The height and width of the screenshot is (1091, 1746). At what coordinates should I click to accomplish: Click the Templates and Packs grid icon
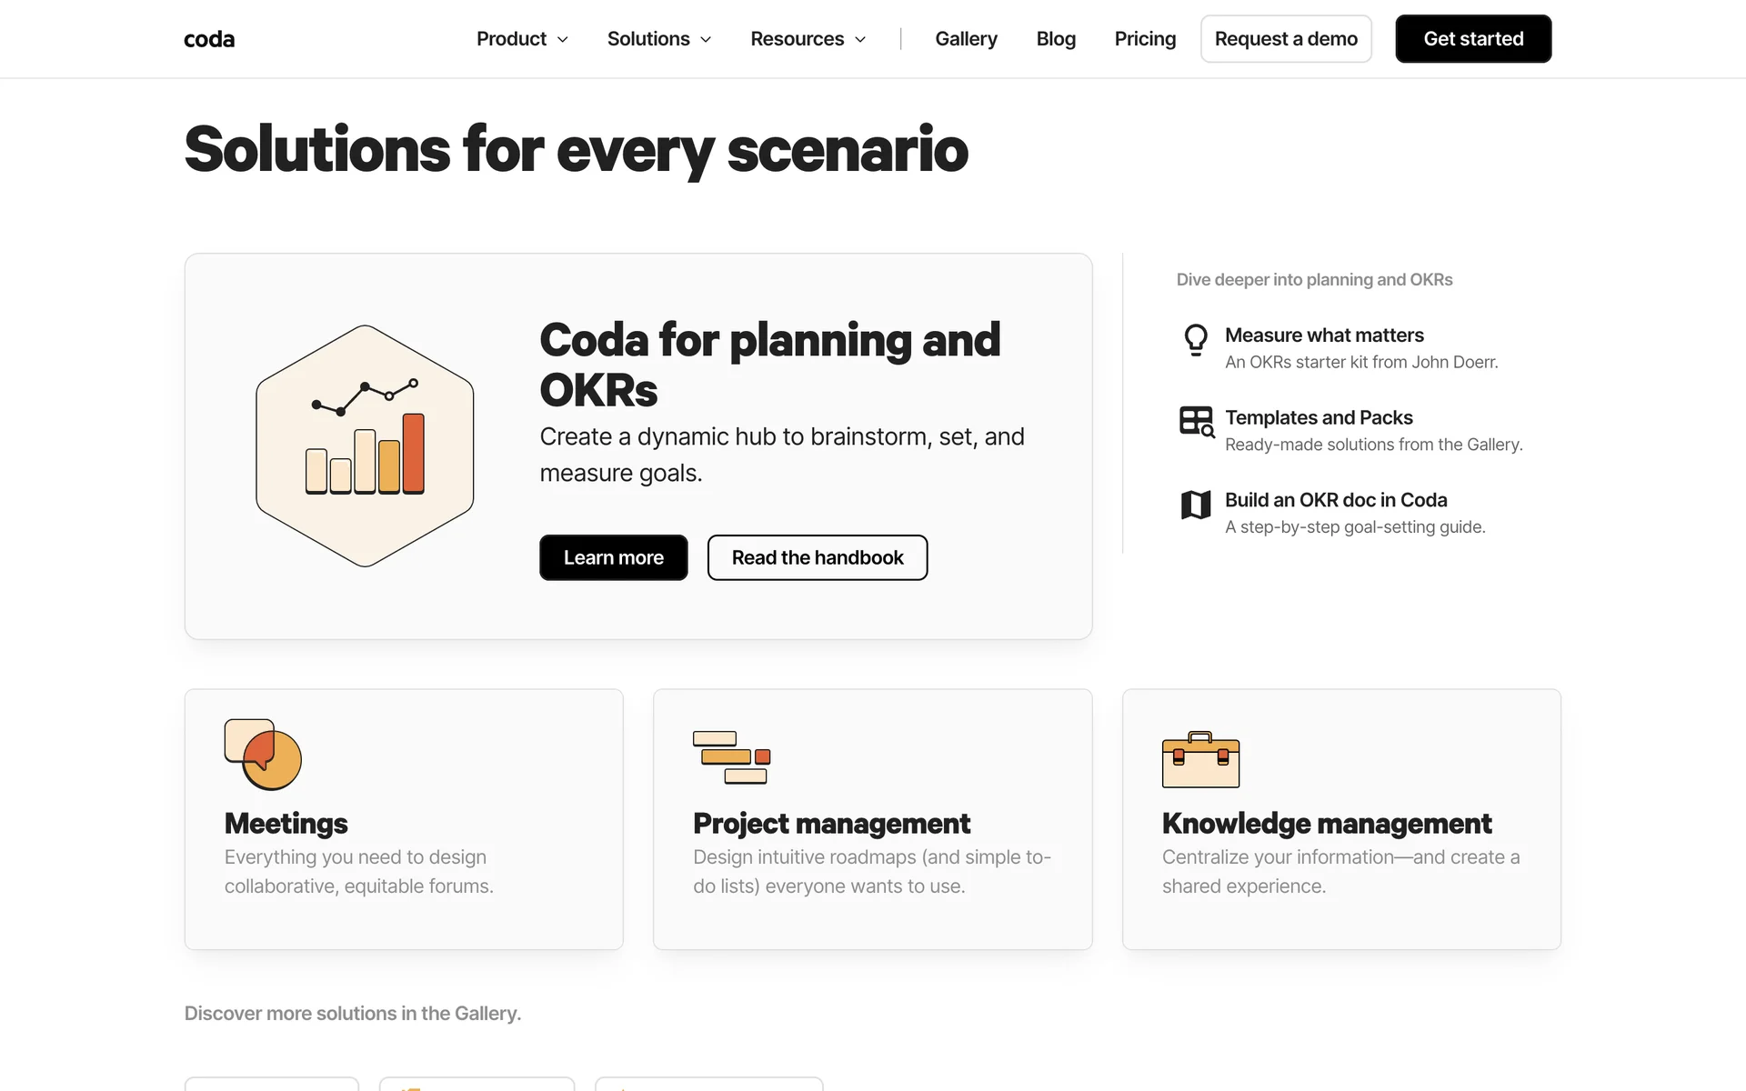point(1196,422)
